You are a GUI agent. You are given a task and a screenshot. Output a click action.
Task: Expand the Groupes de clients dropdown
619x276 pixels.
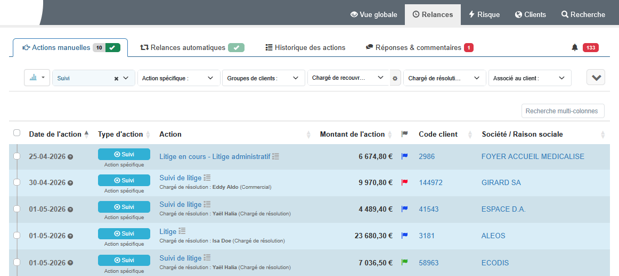tap(263, 78)
